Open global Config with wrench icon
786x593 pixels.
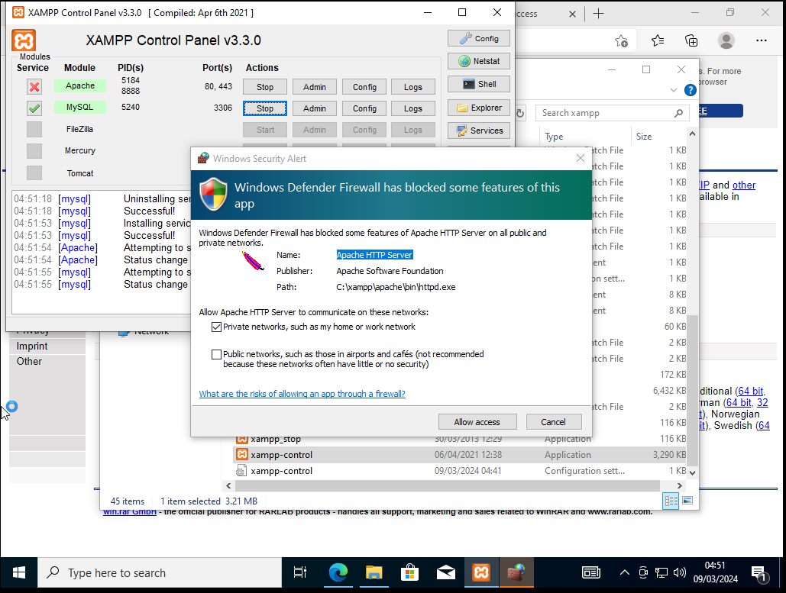pyautogui.click(x=479, y=38)
